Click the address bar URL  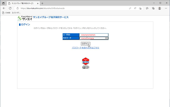pyautogui.click(x=43, y=8)
